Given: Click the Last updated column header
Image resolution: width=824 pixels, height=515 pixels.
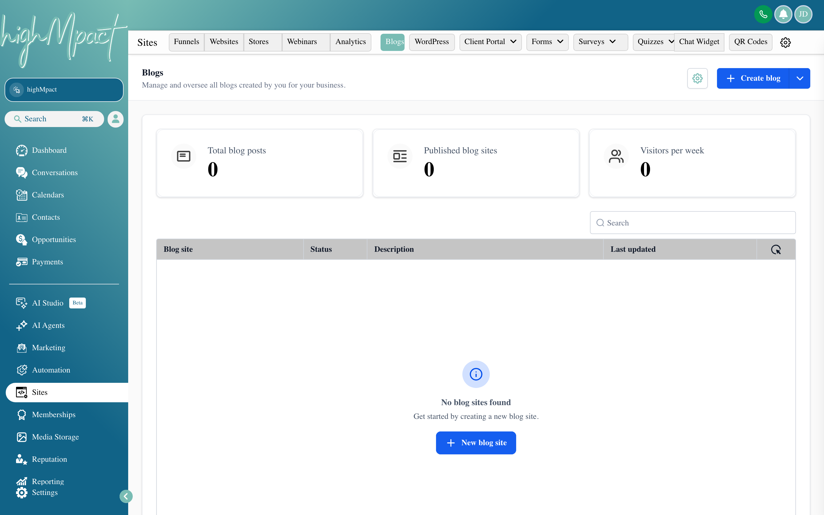Looking at the screenshot, I should [680, 249].
